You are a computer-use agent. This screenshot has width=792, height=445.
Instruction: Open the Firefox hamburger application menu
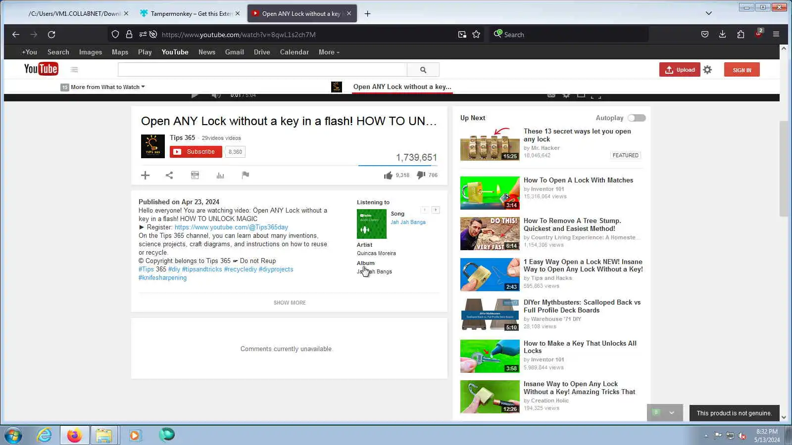click(x=776, y=35)
